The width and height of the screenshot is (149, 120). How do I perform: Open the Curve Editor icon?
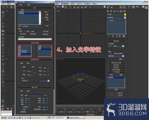[121, 7]
